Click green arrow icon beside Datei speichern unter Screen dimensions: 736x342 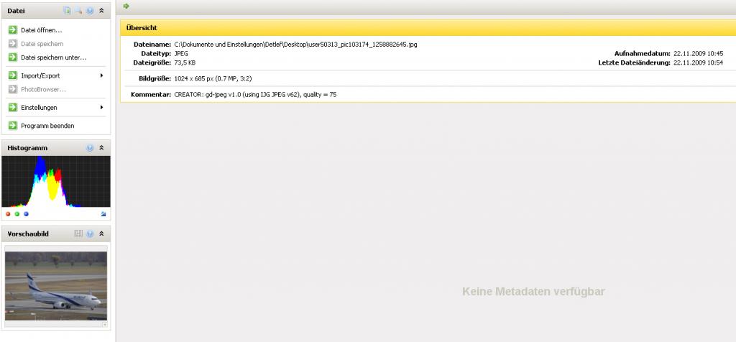(x=13, y=57)
